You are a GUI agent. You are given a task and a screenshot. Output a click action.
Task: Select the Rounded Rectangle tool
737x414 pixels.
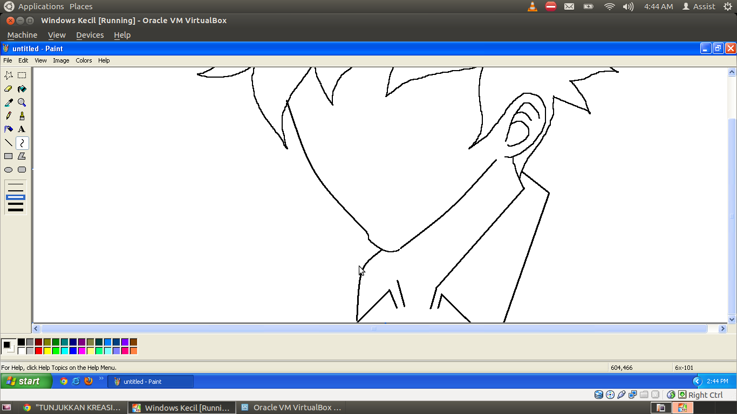coord(22,170)
